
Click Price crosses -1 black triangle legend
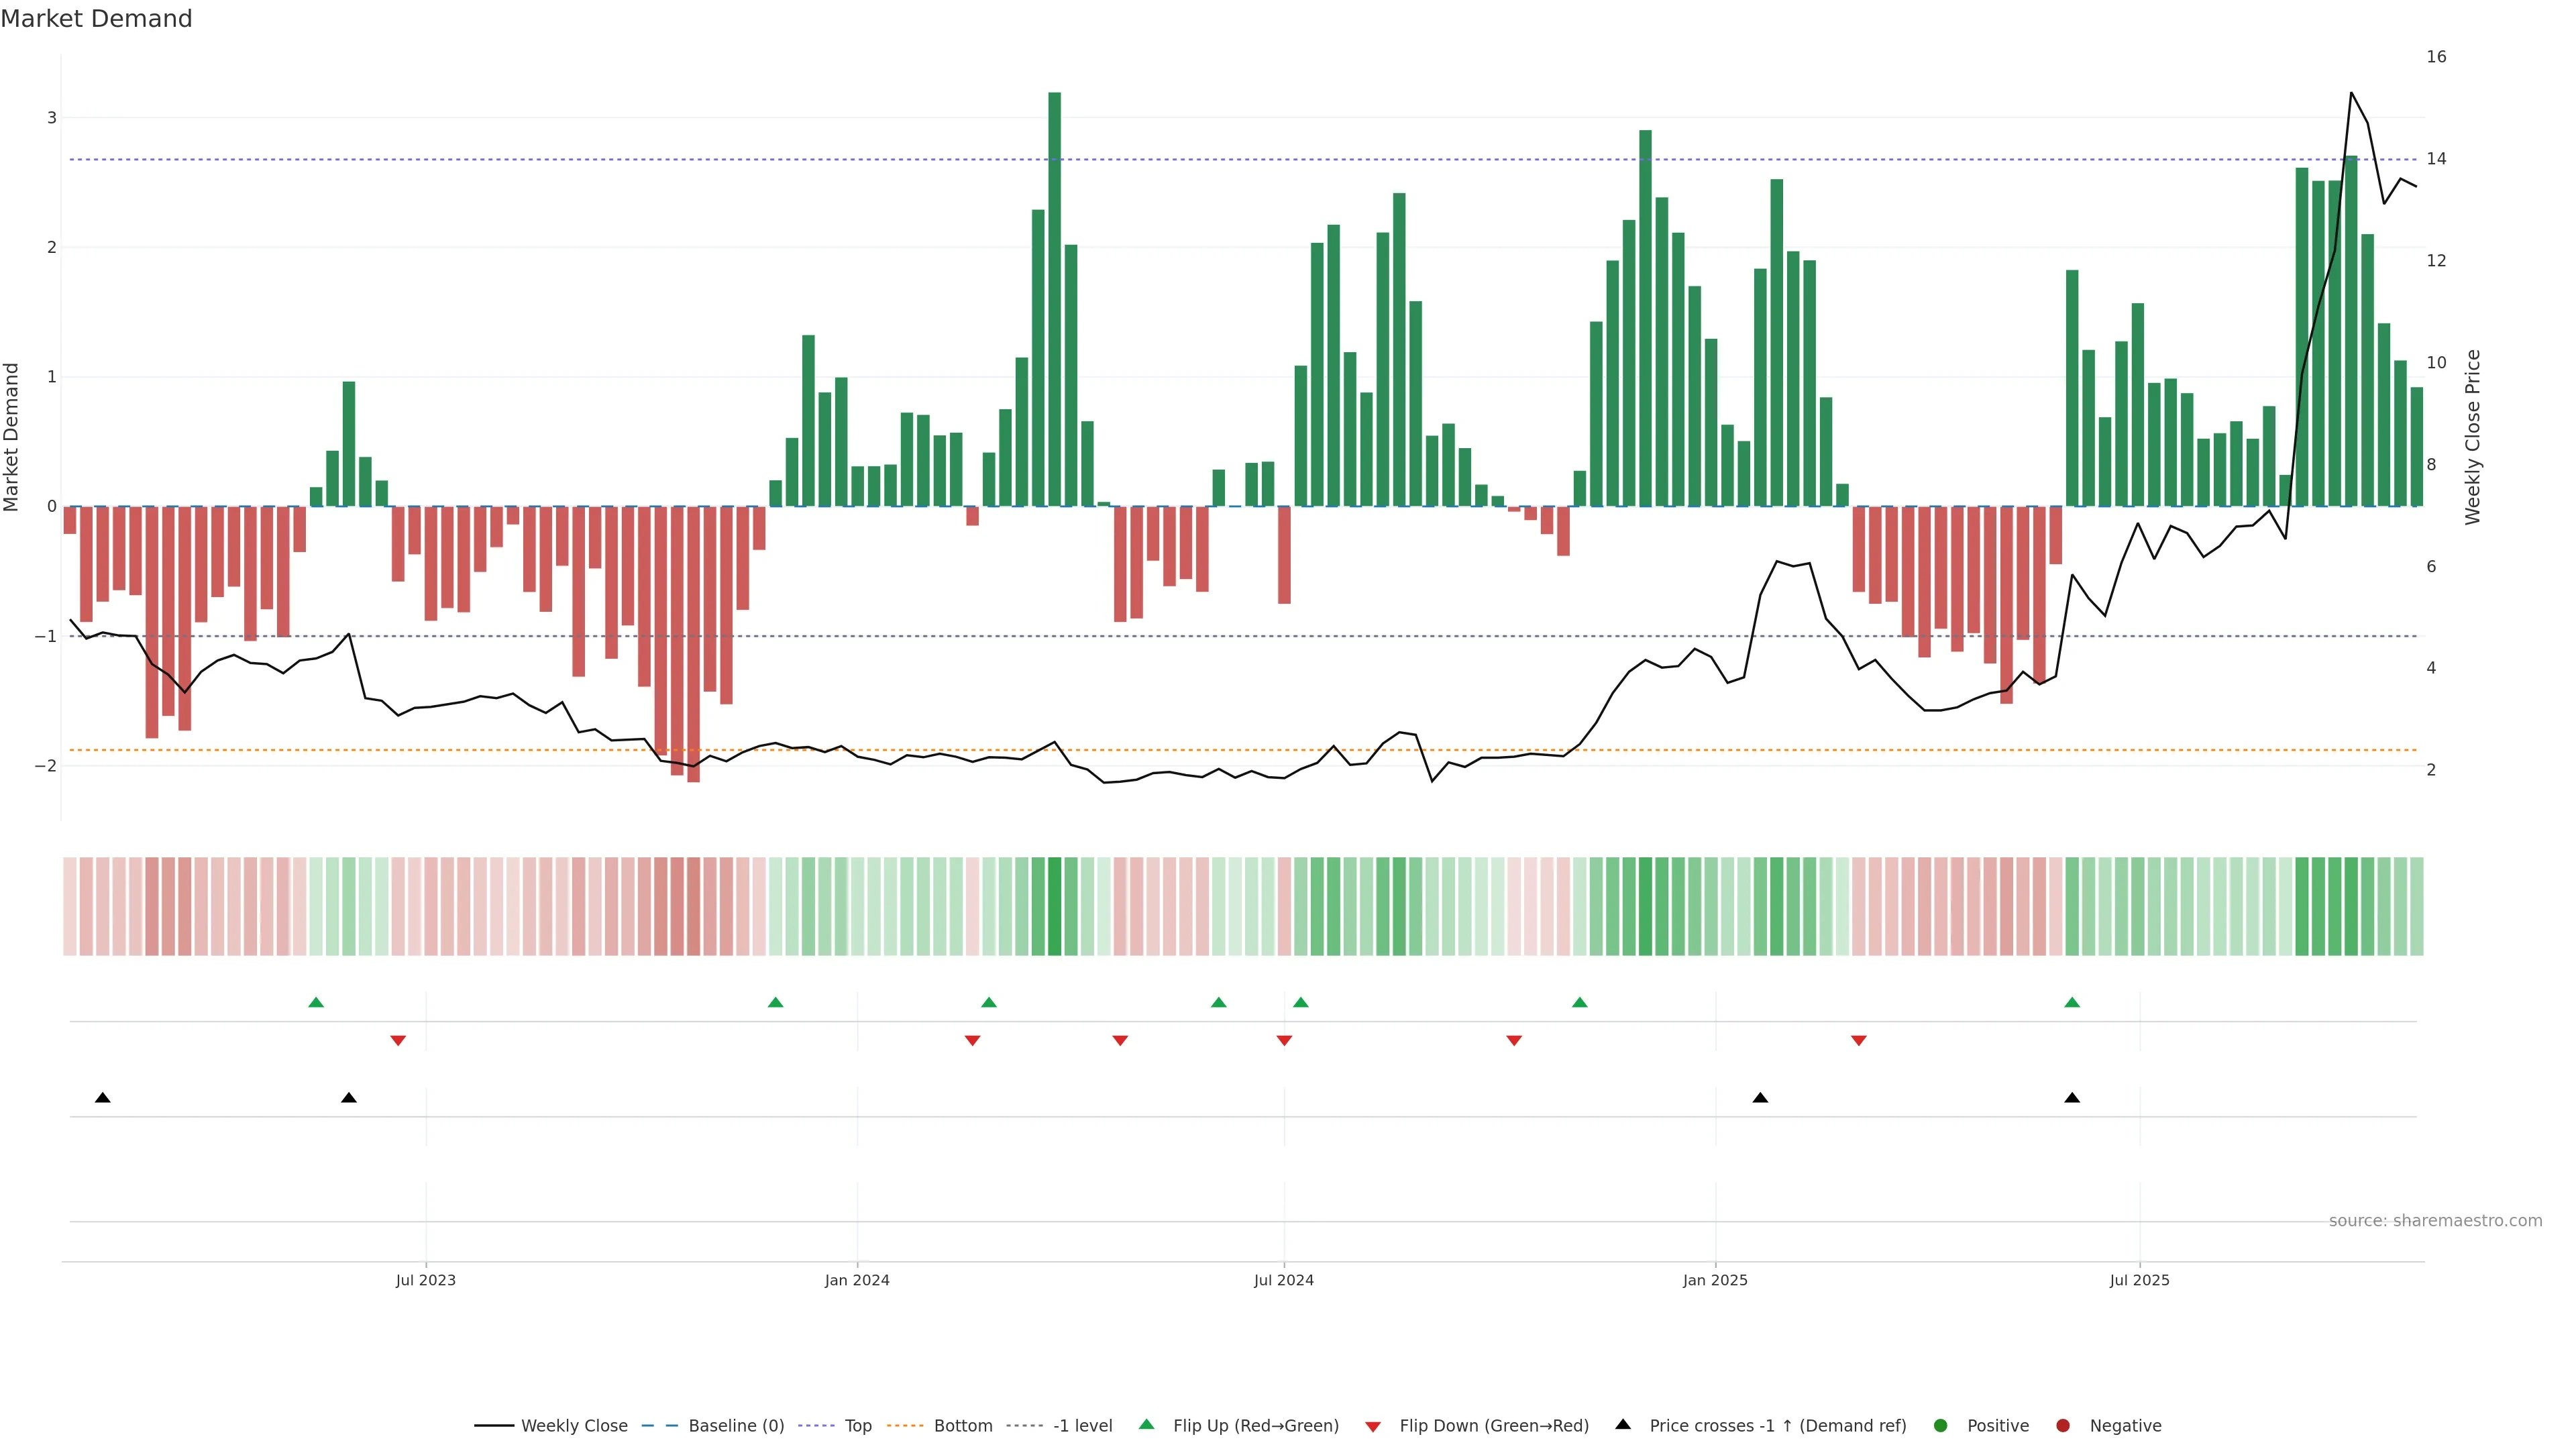click(x=1623, y=1425)
